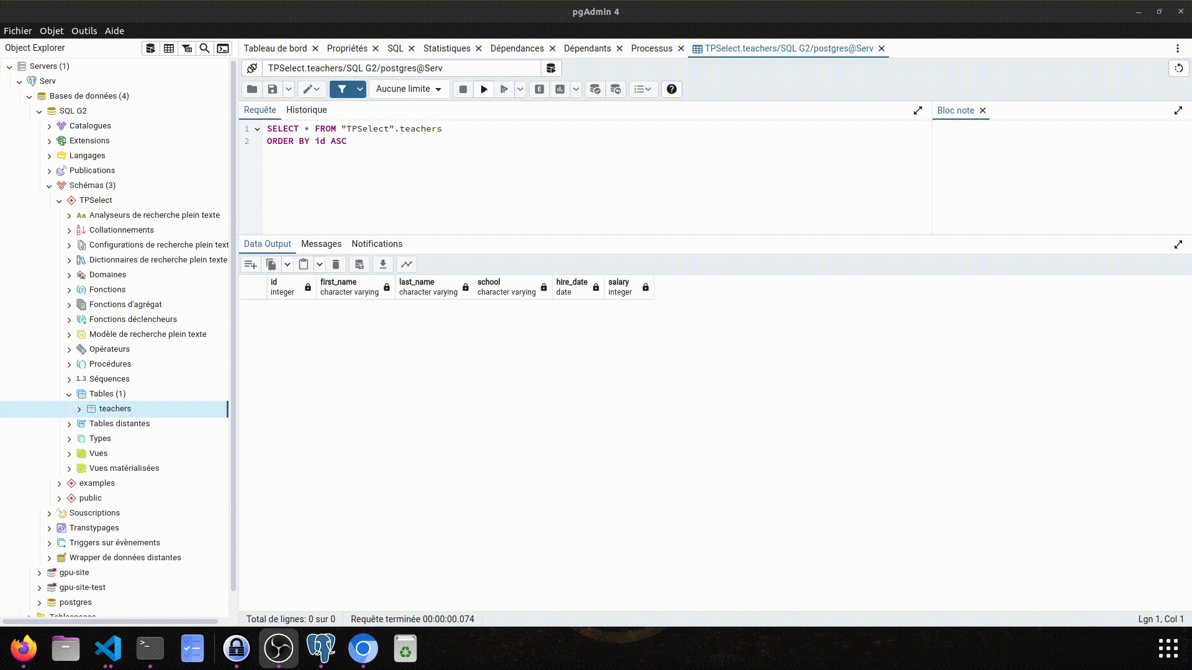Open the Filter options dropdown arrow
Screen dimensions: 1192x670
(360, 89)
